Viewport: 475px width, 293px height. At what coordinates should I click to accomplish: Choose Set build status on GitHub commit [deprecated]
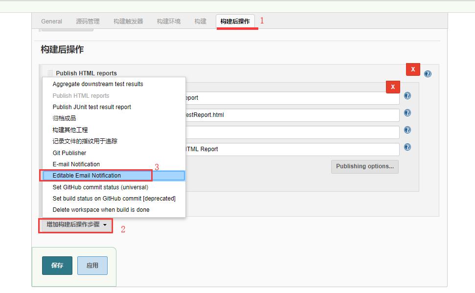pos(114,199)
